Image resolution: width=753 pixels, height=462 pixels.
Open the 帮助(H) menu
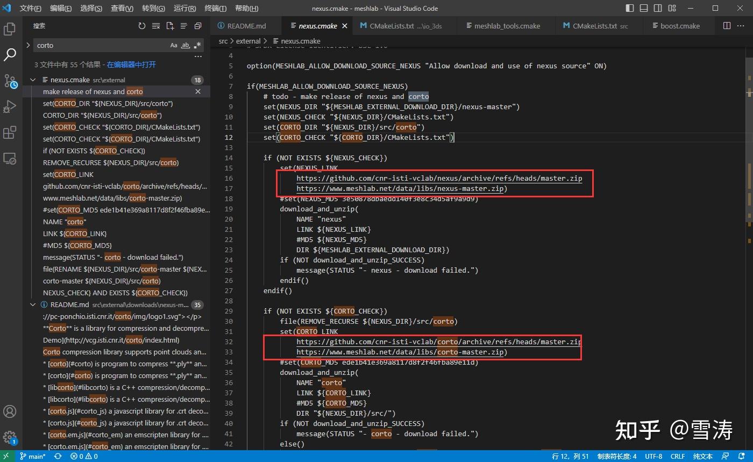[247, 8]
